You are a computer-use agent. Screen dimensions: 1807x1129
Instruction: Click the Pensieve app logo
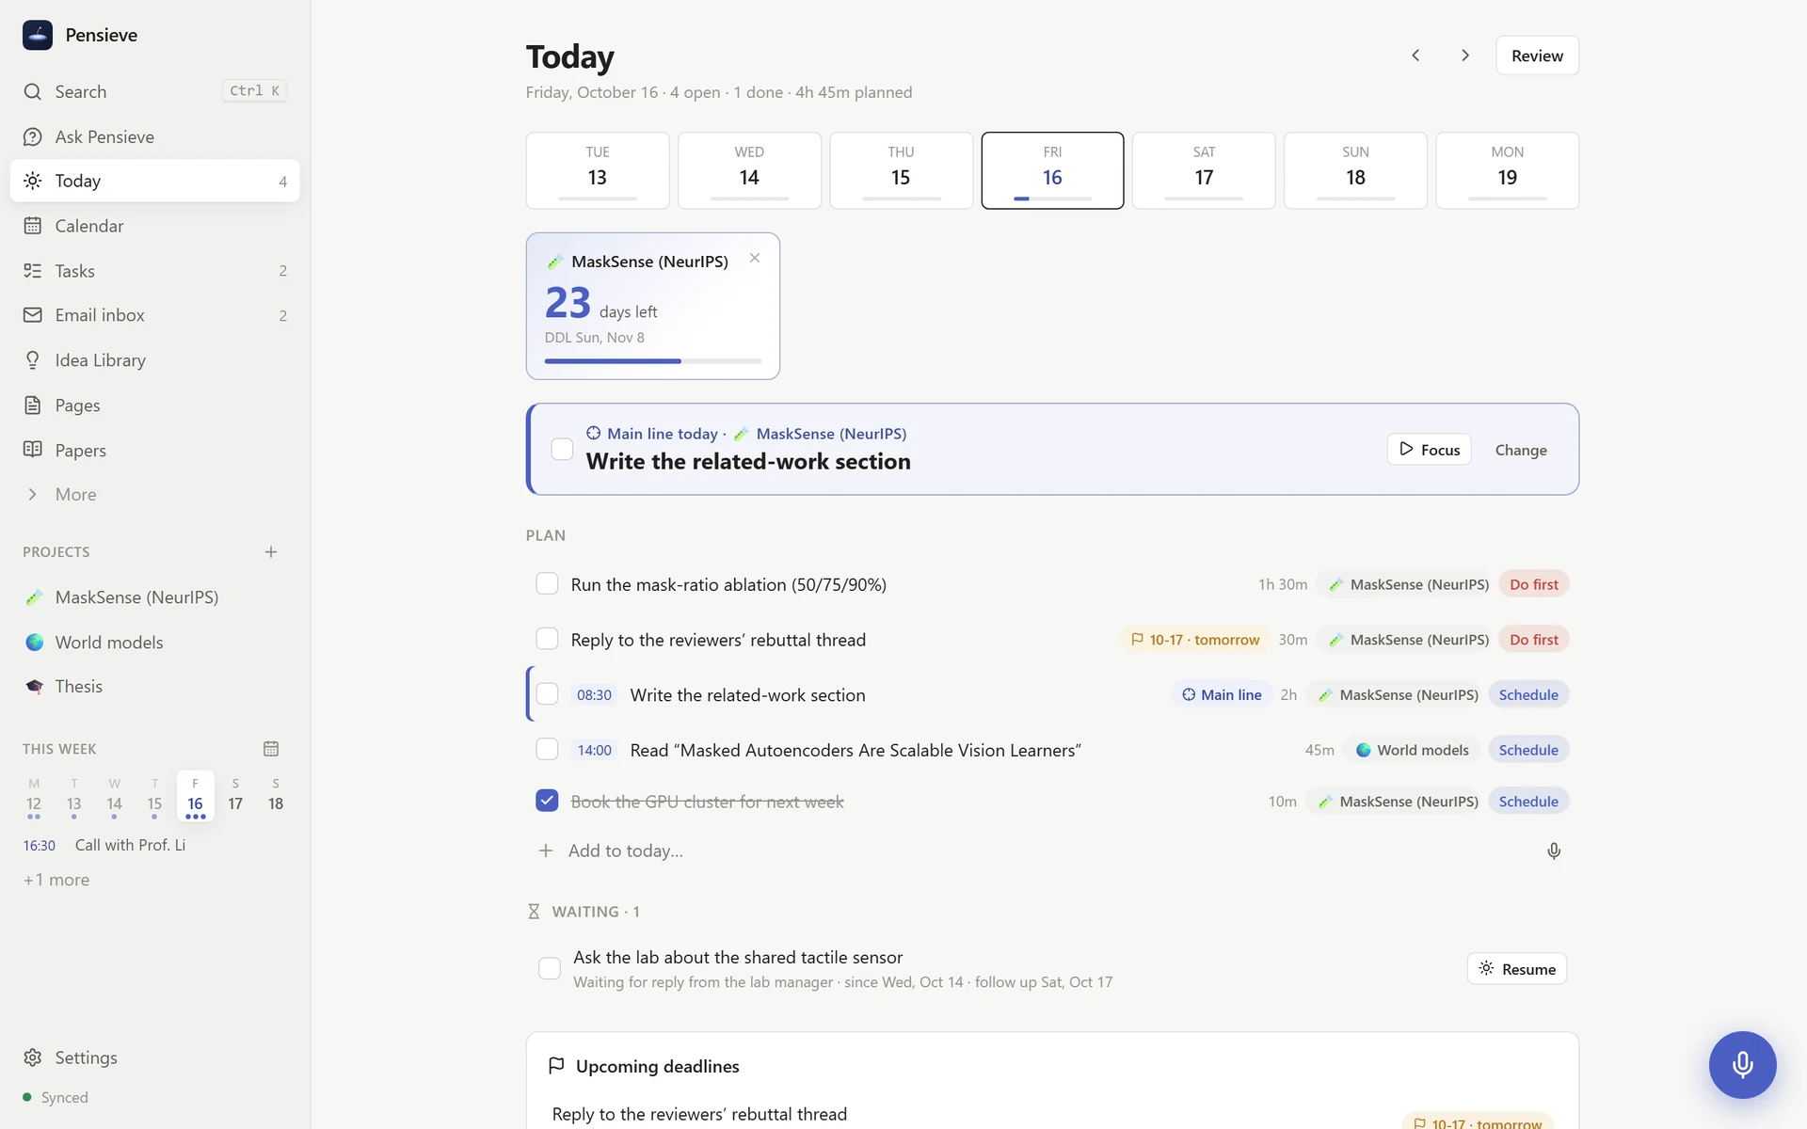tap(38, 35)
